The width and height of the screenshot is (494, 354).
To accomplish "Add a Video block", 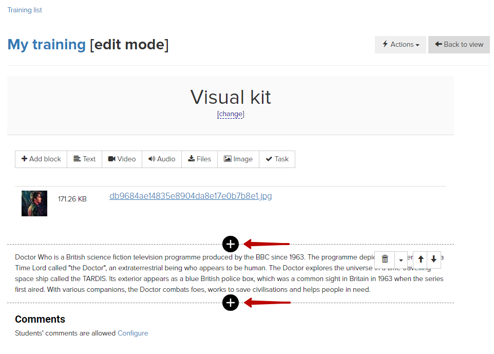I will (122, 159).
